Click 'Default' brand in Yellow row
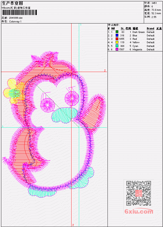The width and height of the screenshot is (163, 227). (151, 42)
